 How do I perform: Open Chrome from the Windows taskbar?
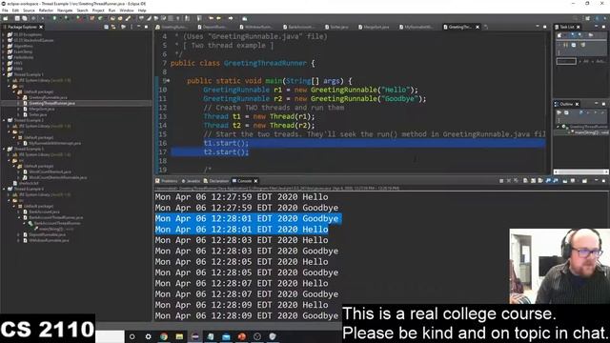(x=164, y=336)
